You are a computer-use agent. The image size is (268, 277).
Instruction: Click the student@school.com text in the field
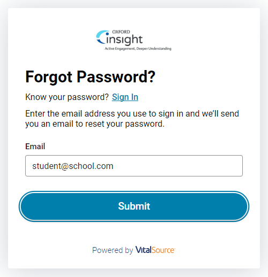click(x=73, y=166)
